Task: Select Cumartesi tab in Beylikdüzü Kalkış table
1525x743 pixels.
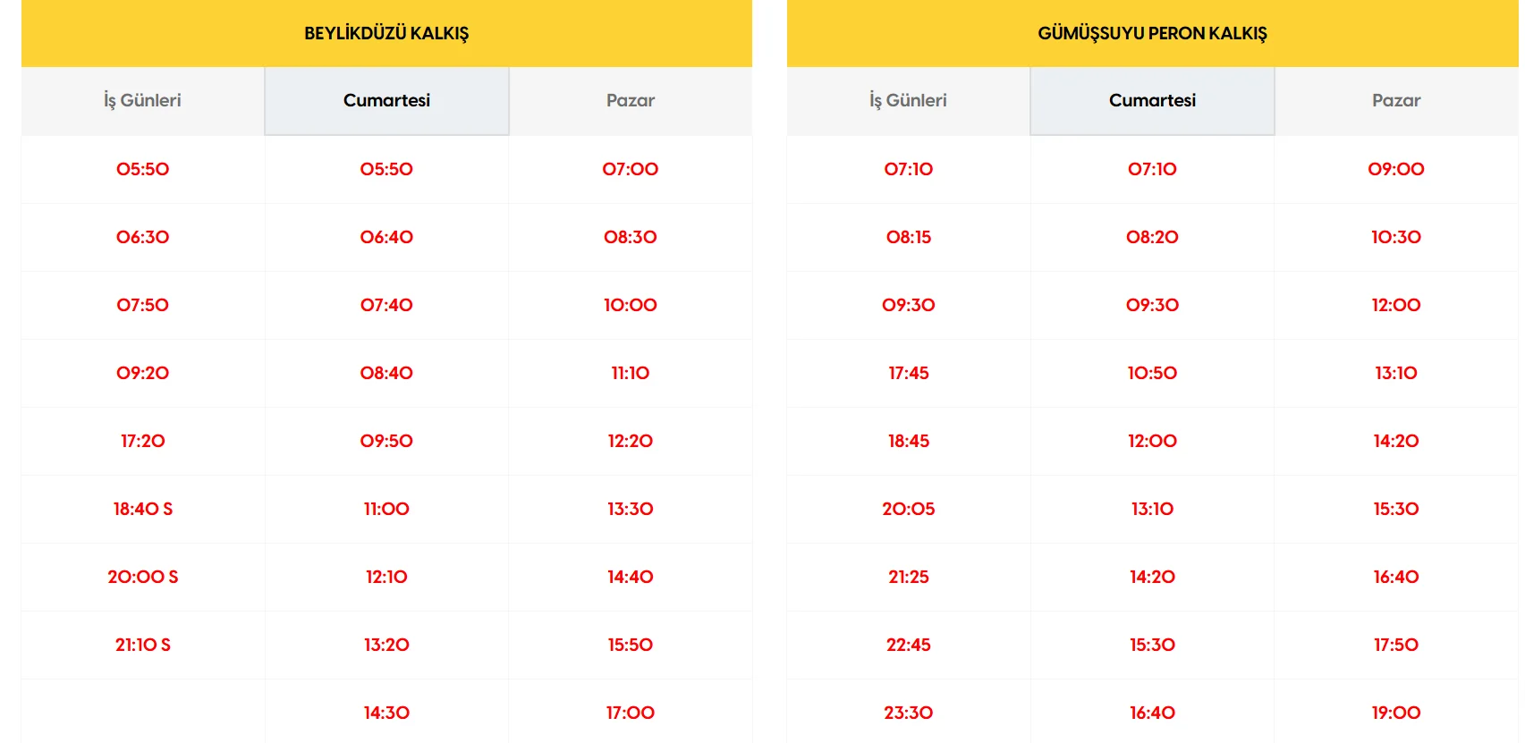Action: click(386, 101)
